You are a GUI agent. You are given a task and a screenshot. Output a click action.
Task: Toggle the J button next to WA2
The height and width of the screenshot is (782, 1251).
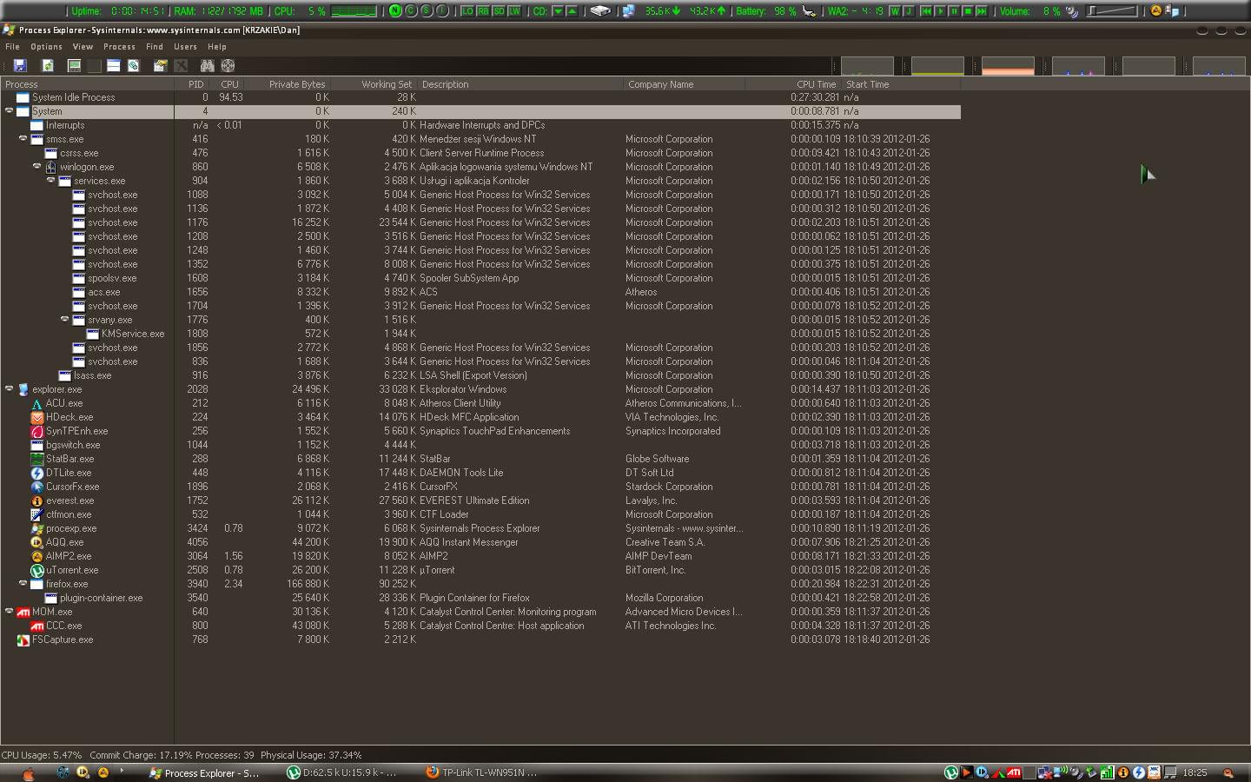click(x=908, y=11)
